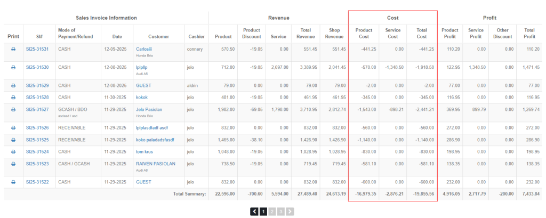
Task: Jump to page 3 in pagination
Action: tap(281, 212)
